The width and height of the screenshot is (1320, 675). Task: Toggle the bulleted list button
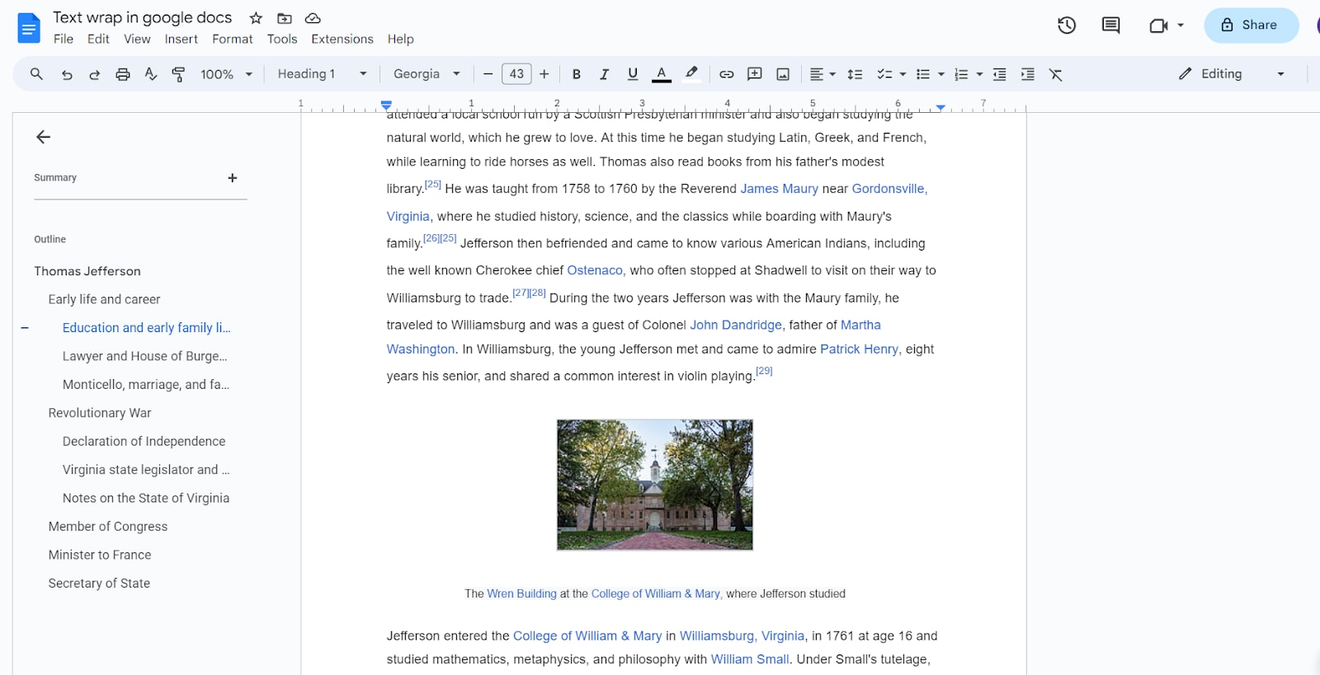923,74
